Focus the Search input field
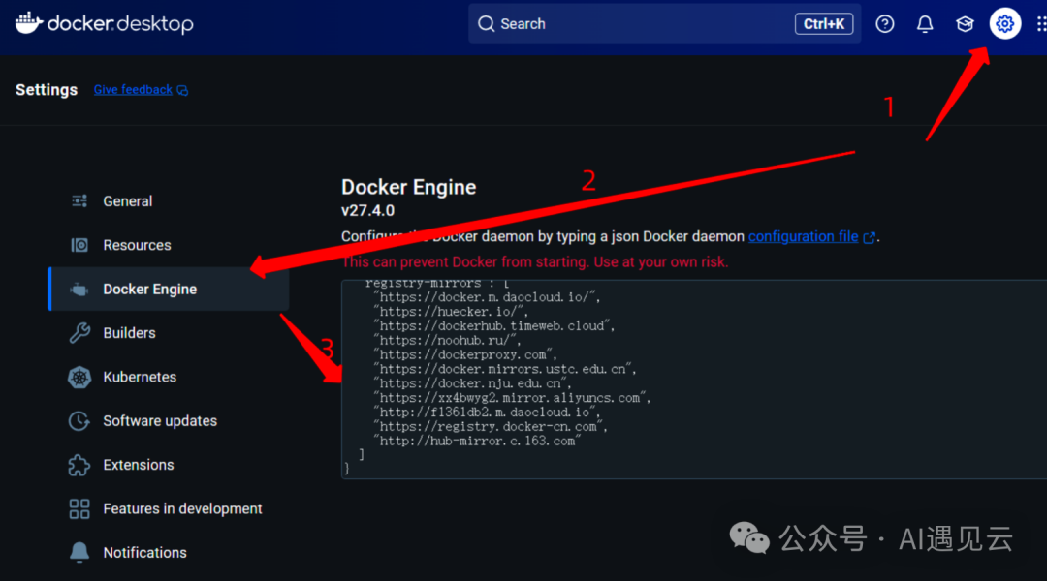The image size is (1047, 581). [x=664, y=24]
